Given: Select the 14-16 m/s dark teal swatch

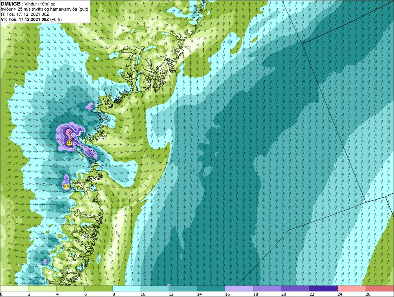Looking at the screenshot, I should (211, 288).
